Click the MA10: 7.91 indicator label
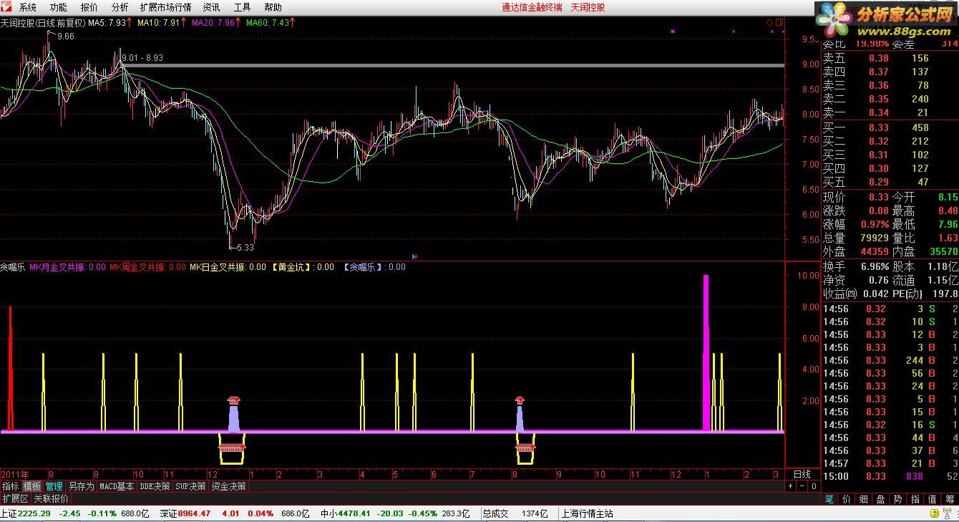 [162, 22]
